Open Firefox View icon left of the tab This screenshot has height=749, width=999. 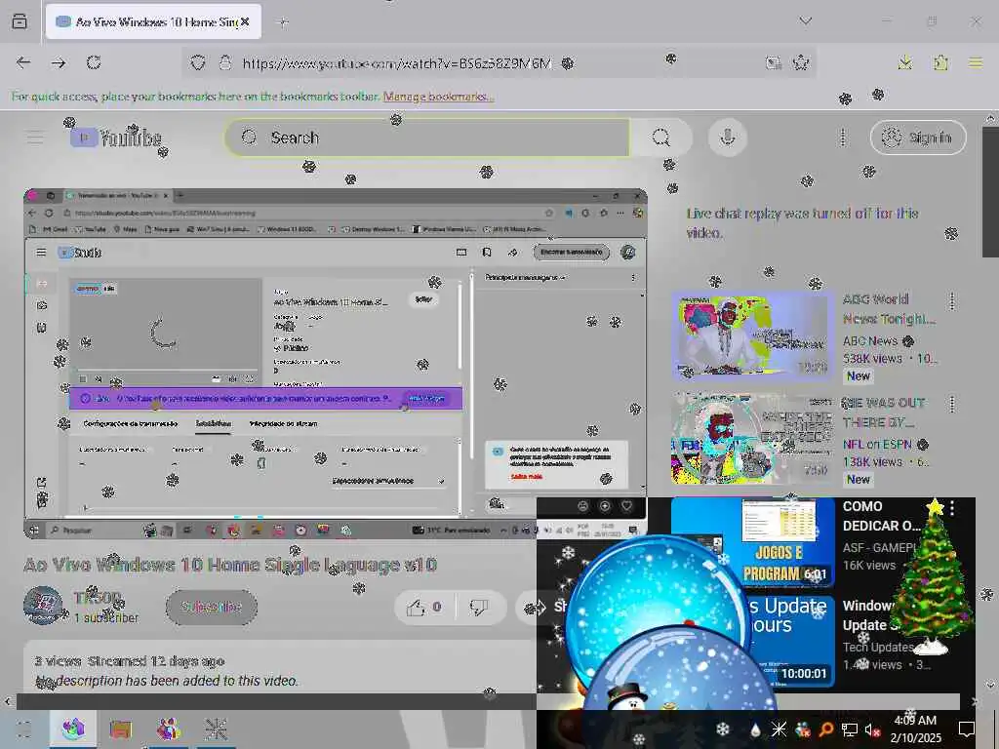click(x=20, y=21)
